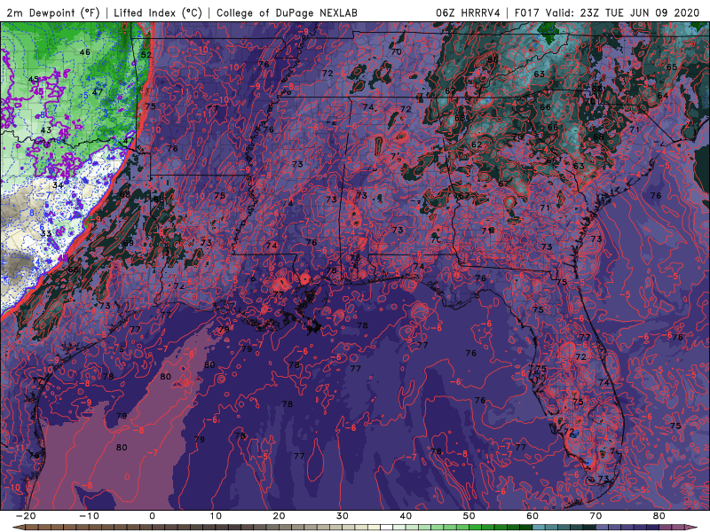710x532 pixels.
Task: Click the 0 label on the color scale
Action: point(152,516)
